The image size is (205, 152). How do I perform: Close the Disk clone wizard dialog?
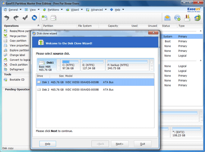[x=153, y=32]
